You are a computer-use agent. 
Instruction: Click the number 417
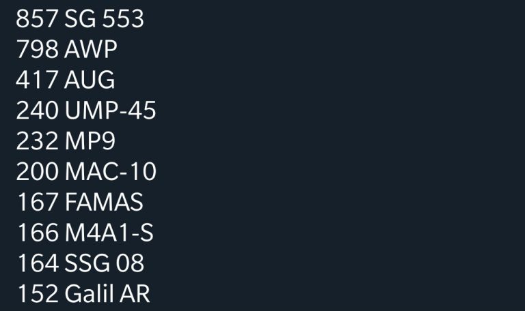click(37, 80)
